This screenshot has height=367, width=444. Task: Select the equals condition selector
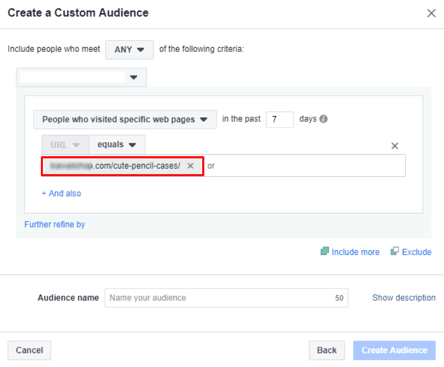117,145
